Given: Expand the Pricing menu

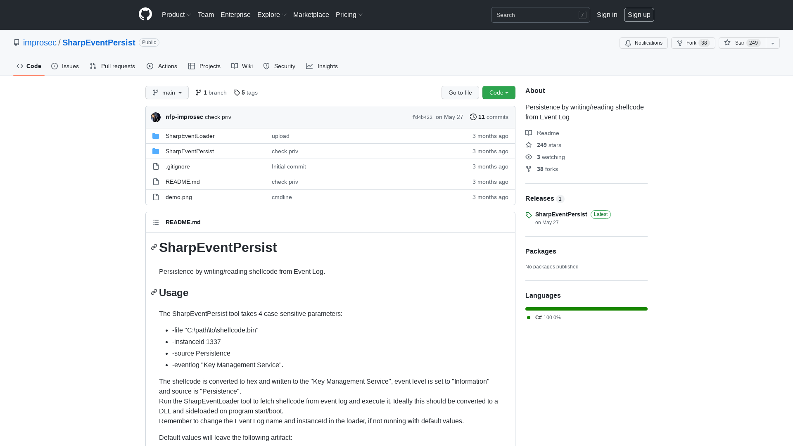Looking at the screenshot, I should pos(349,14).
